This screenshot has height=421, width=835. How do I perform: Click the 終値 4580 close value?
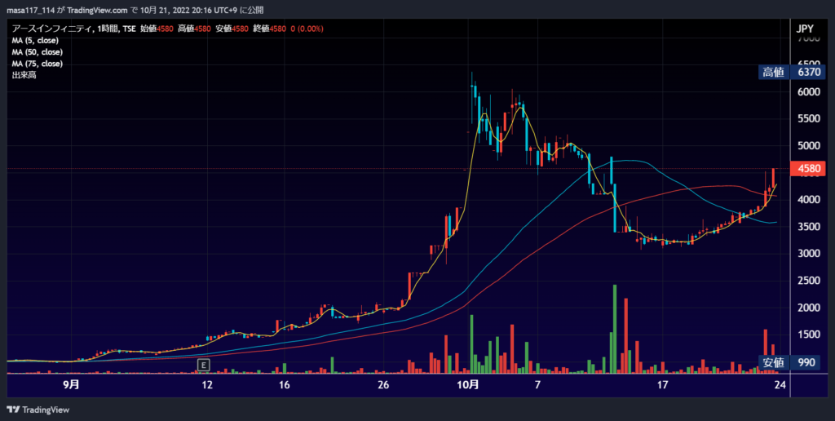tap(269, 29)
